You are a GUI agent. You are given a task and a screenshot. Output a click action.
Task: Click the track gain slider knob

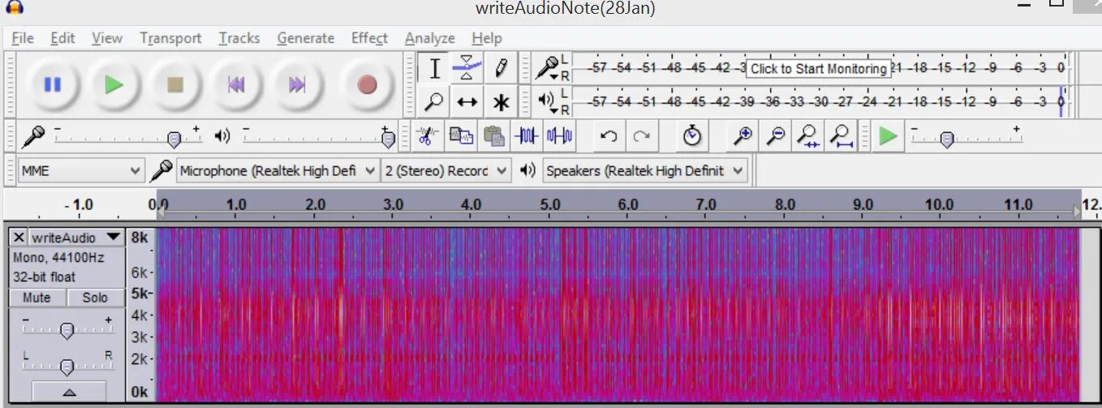[x=68, y=330]
